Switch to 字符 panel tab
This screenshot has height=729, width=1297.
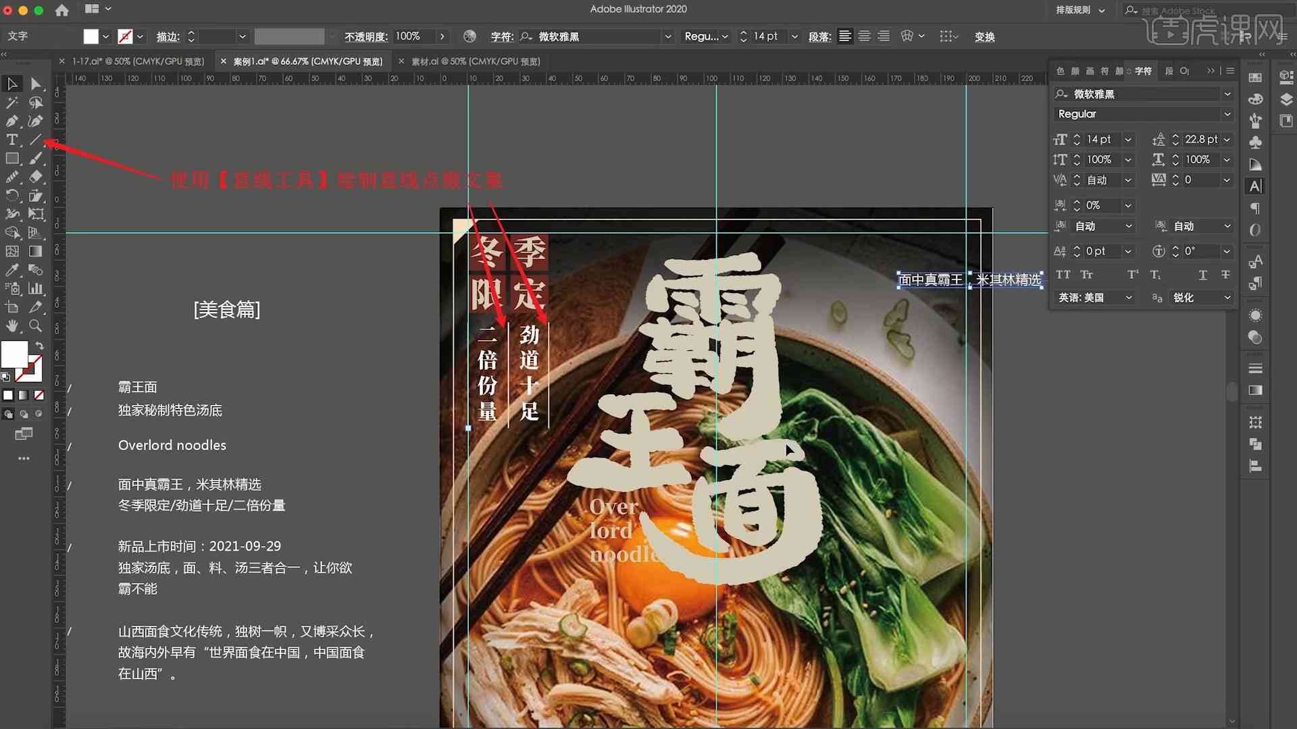coord(1143,71)
